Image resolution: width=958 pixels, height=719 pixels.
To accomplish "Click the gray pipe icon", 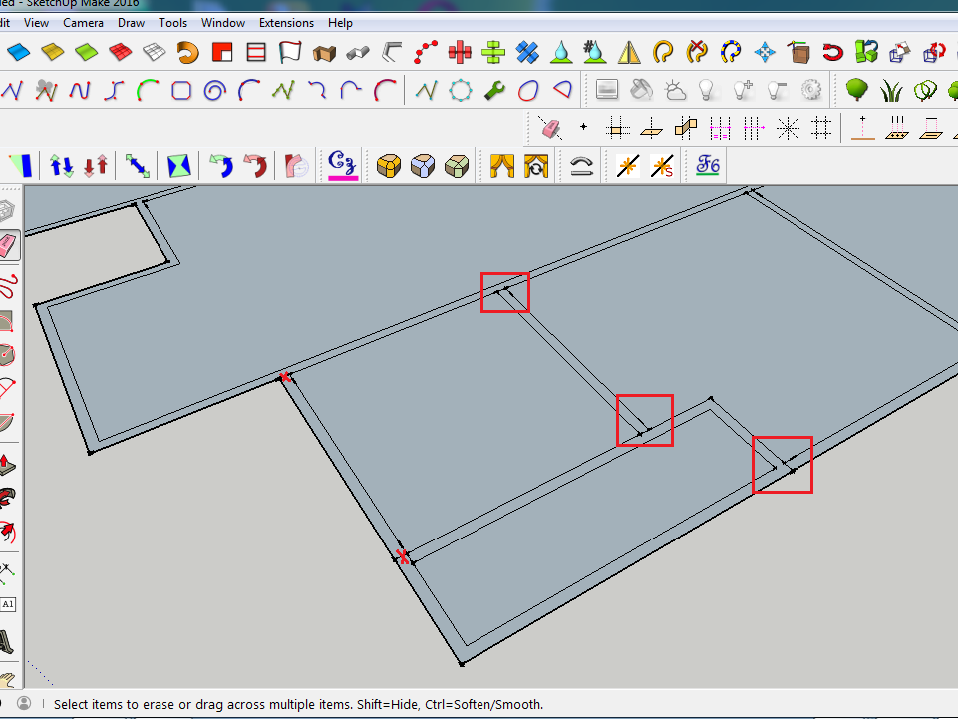I will click(x=358, y=53).
